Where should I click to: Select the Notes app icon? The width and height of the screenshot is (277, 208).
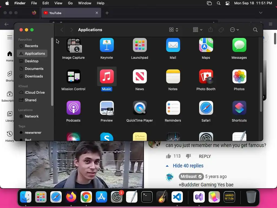pyautogui.click(x=173, y=76)
